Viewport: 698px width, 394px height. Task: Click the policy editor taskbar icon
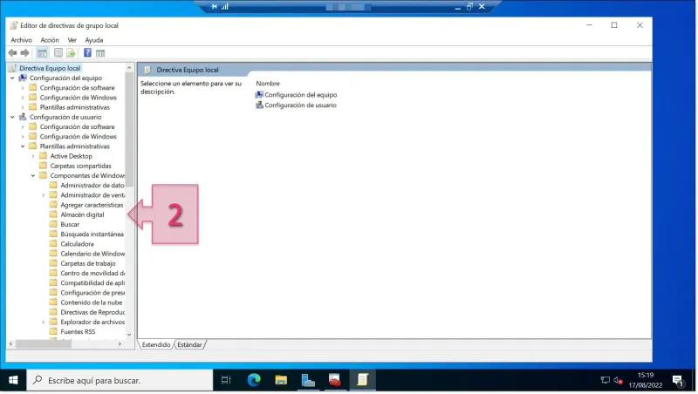tap(362, 380)
